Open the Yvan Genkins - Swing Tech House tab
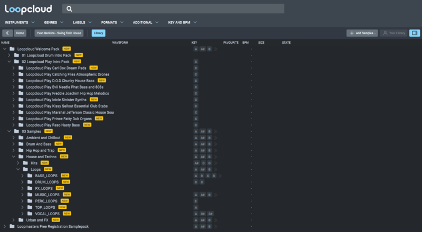This screenshot has height=232, width=422. click(x=59, y=33)
